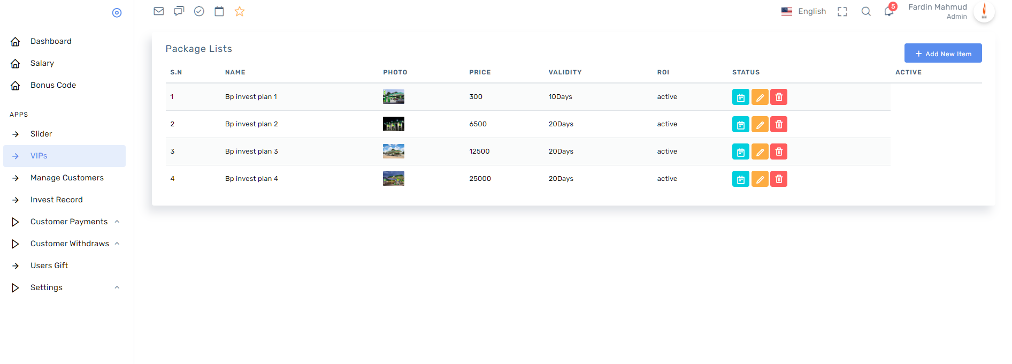Click the yellow star favorites icon
Image resolution: width=1012 pixels, height=364 pixels.
pos(240,11)
